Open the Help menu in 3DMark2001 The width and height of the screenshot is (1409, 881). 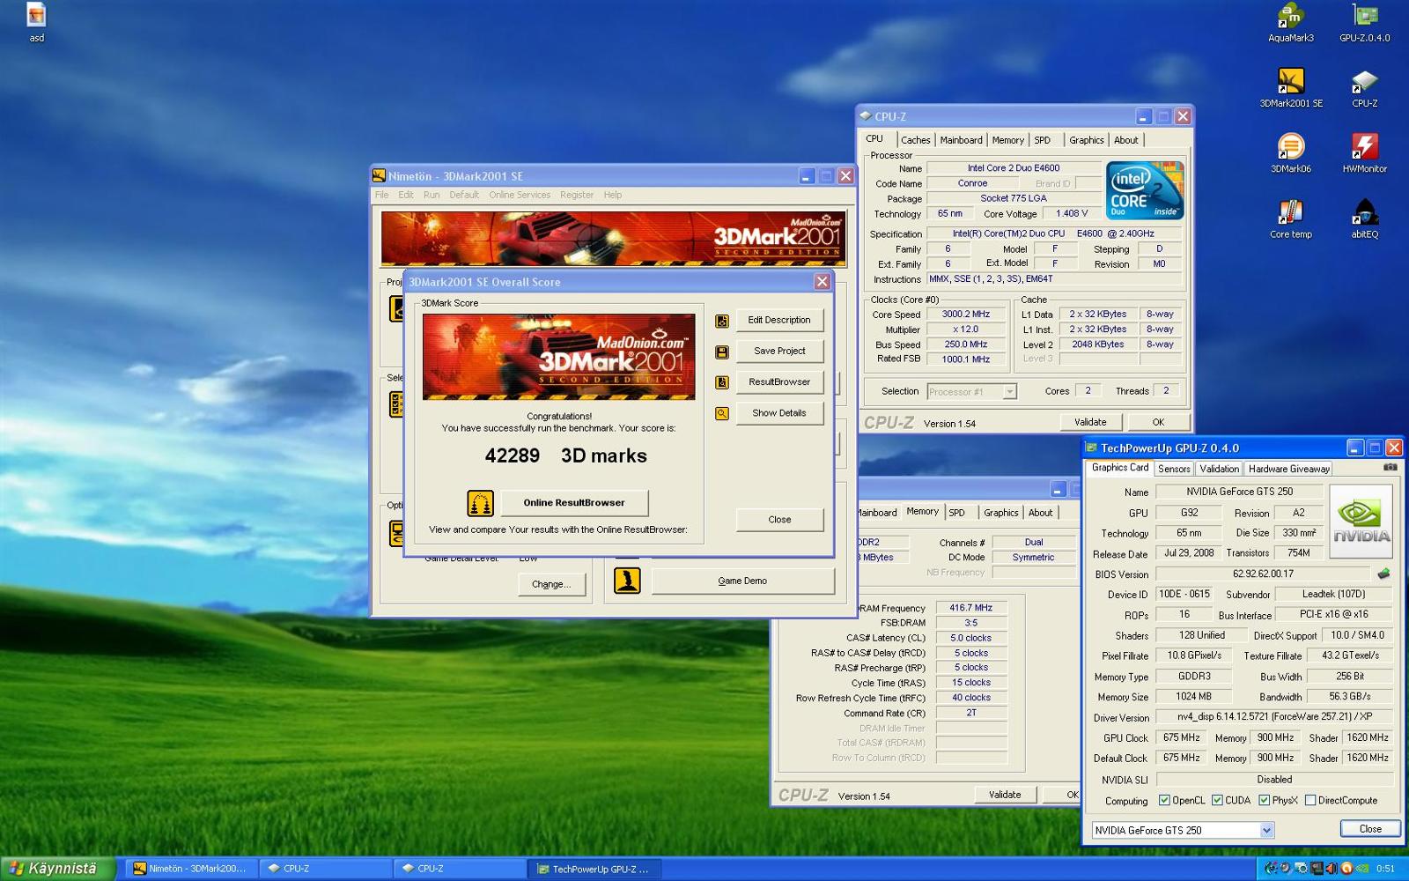click(x=613, y=195)
